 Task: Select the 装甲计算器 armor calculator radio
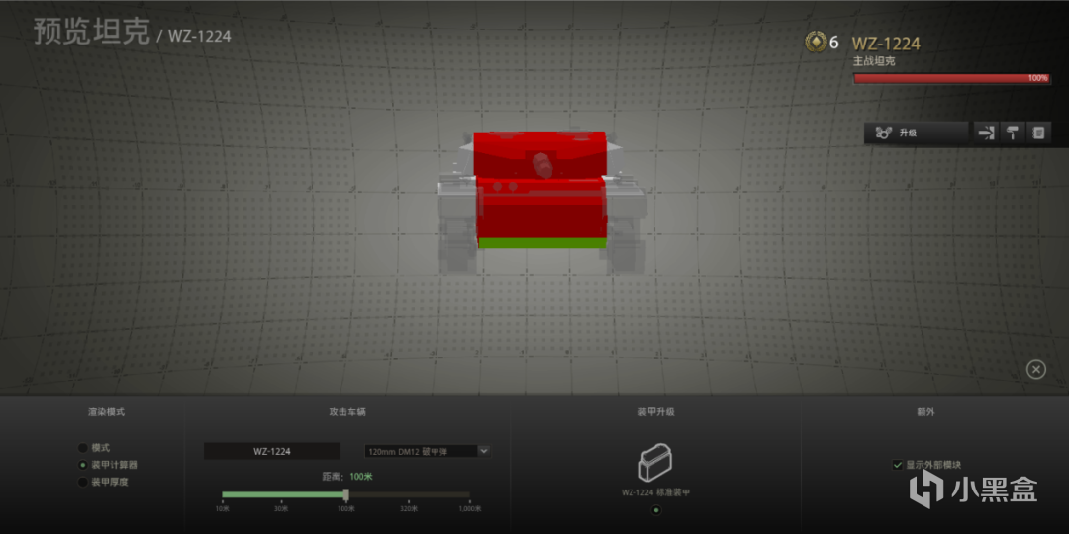coord(83,465)
